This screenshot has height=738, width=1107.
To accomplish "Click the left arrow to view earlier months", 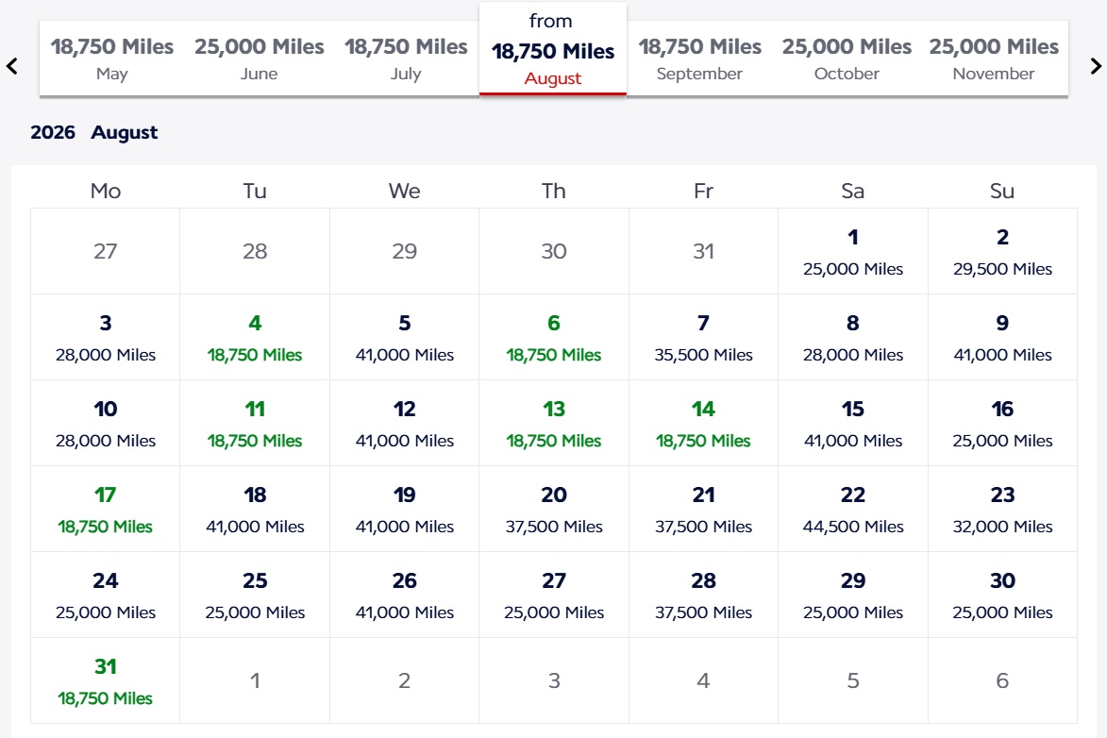I will click(x=12, y=66).
